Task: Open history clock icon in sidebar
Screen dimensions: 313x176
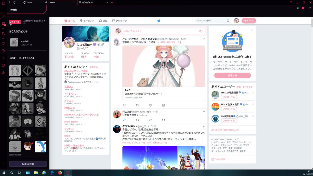Action: click(x=3, y=51)
